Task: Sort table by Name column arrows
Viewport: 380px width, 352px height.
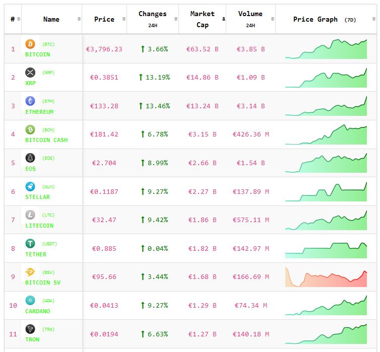Action: point(79,19)
